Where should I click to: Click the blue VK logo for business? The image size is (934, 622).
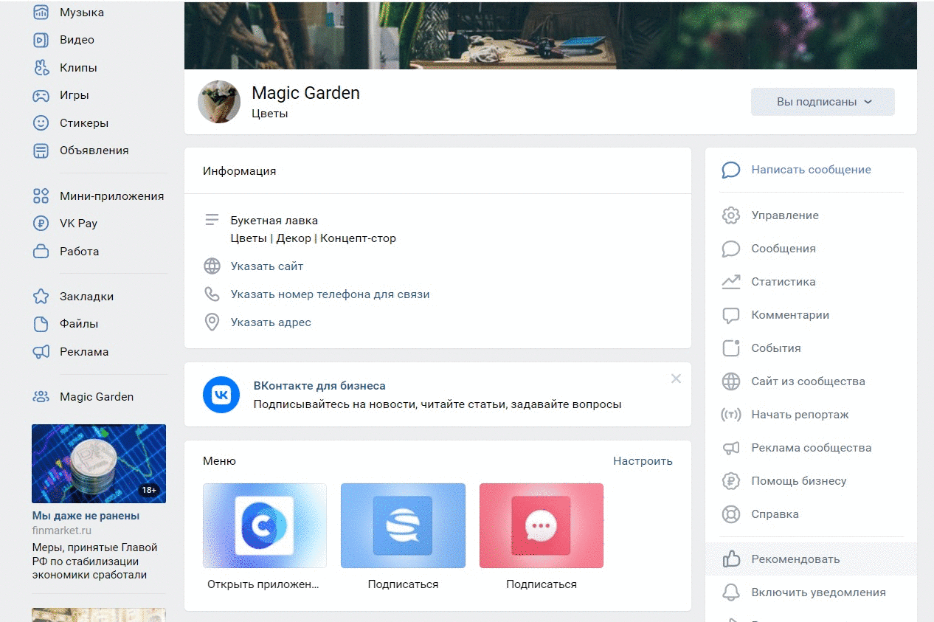221,395
